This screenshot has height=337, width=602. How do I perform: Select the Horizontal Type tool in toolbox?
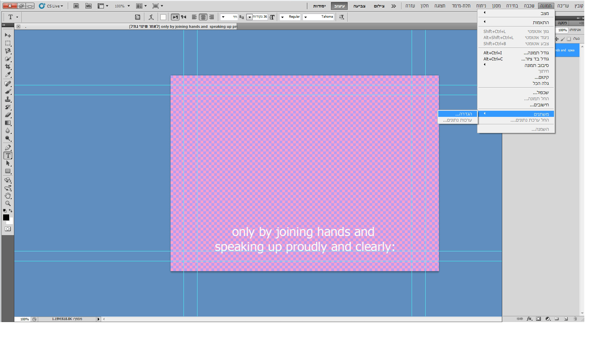click(x=8, y=155)
